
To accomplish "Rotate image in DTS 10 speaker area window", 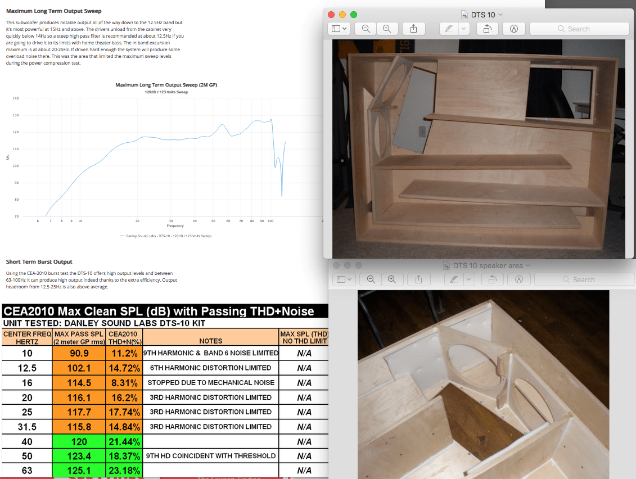I will [x=493, y=279].
